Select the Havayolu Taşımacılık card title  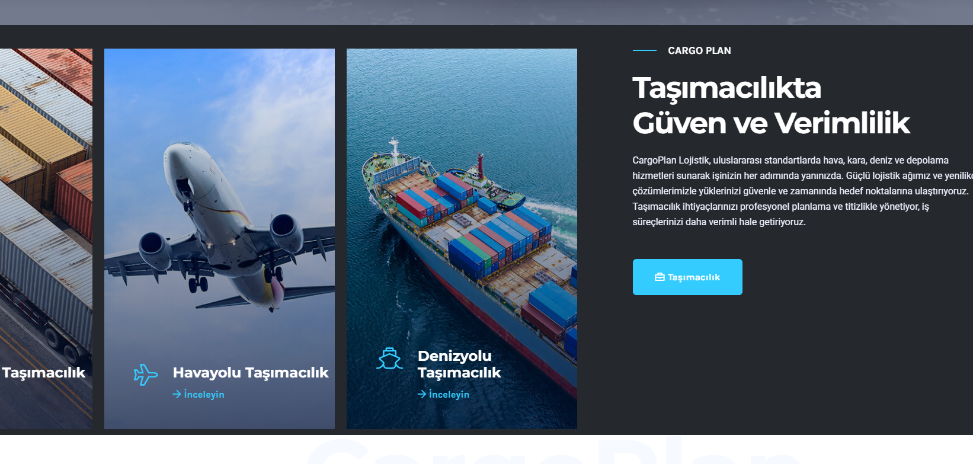point(250,373)
